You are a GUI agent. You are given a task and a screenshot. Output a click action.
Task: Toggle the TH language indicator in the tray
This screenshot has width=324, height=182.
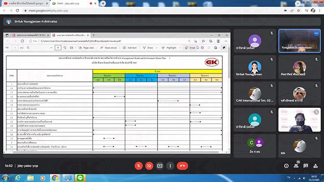[289, 178]
